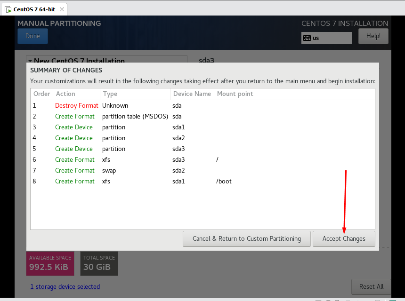Select row 5 device sda3
Screen dimensions: 405x301
178,149
